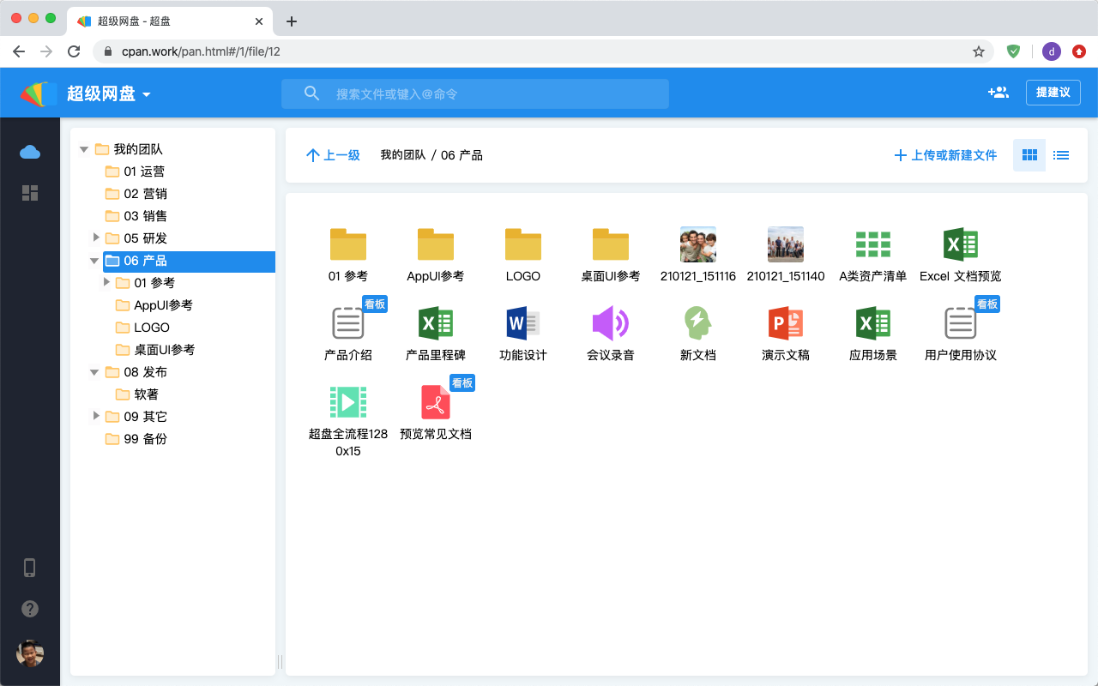Viewport: 1098px width, 686px height.
Task: Switch to grid view layout
Action: (1029, 155)
